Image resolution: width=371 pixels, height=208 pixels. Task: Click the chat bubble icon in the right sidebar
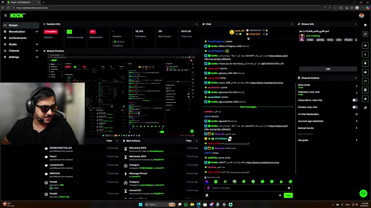365,72
